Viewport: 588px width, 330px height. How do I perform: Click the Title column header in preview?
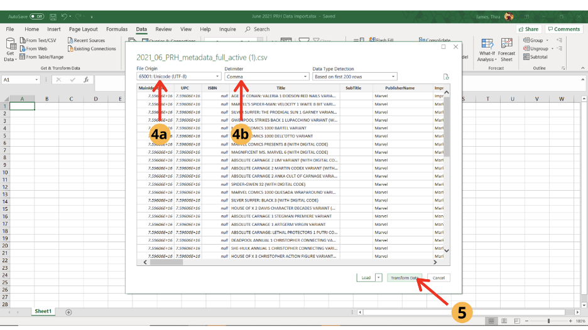(281, 88)
